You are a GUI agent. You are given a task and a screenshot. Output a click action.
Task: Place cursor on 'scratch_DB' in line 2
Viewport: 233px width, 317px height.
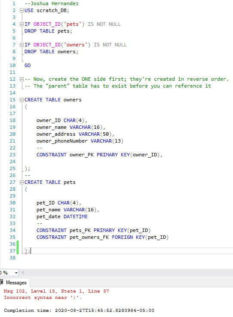point(52,10)
